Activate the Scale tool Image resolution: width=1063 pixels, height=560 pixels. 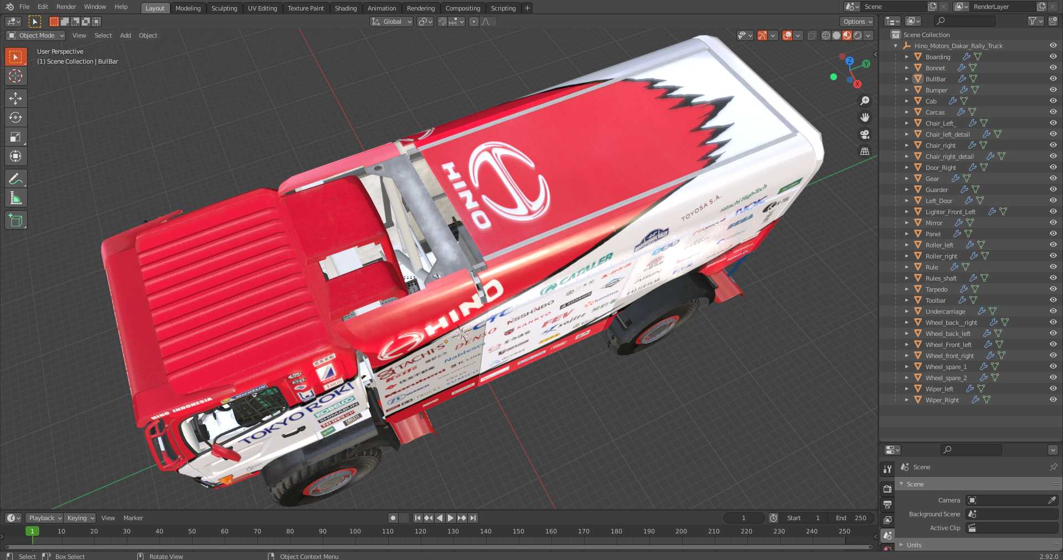(x=16, y=137)
